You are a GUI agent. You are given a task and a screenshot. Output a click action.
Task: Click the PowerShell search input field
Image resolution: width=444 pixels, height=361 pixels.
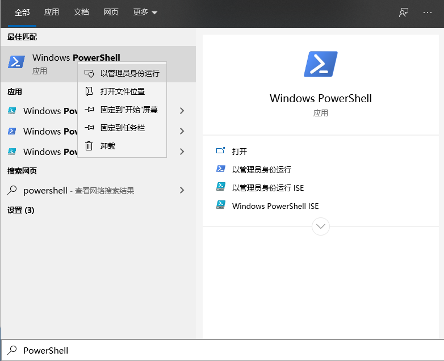227,350
